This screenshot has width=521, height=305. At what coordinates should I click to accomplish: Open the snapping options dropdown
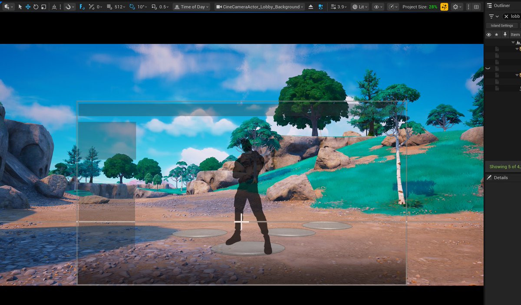[x=70, y=7]
